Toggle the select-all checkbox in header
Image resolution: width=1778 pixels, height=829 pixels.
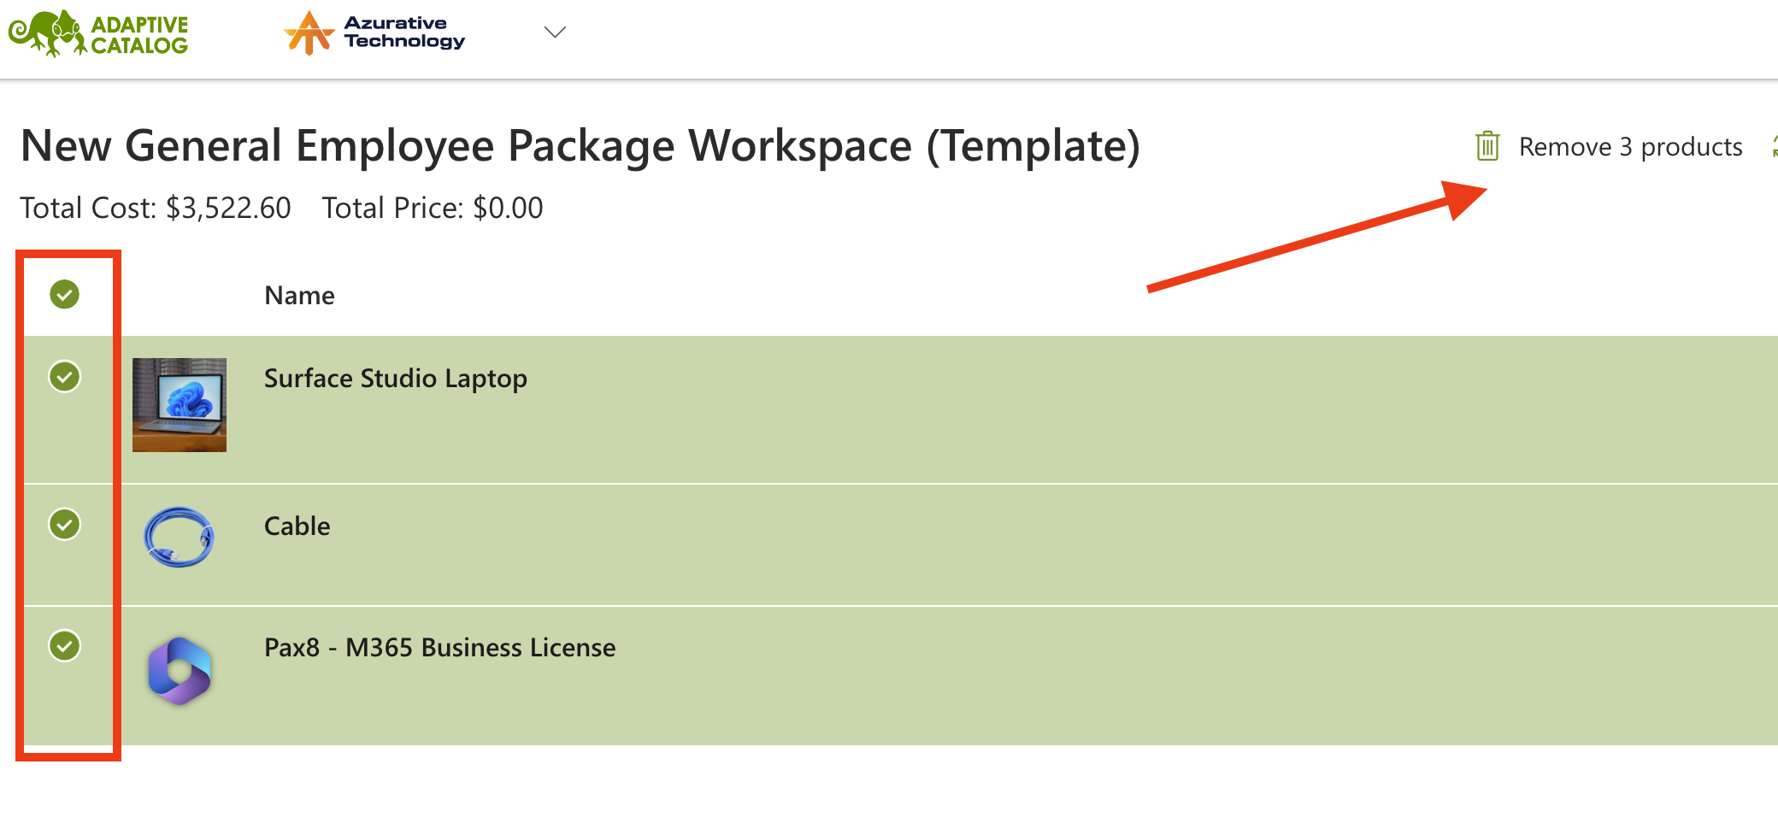65,294
